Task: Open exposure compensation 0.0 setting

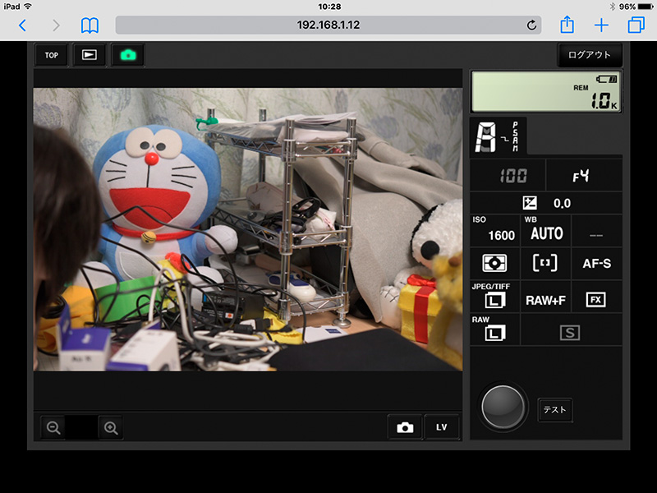Action: coord(546,203)
